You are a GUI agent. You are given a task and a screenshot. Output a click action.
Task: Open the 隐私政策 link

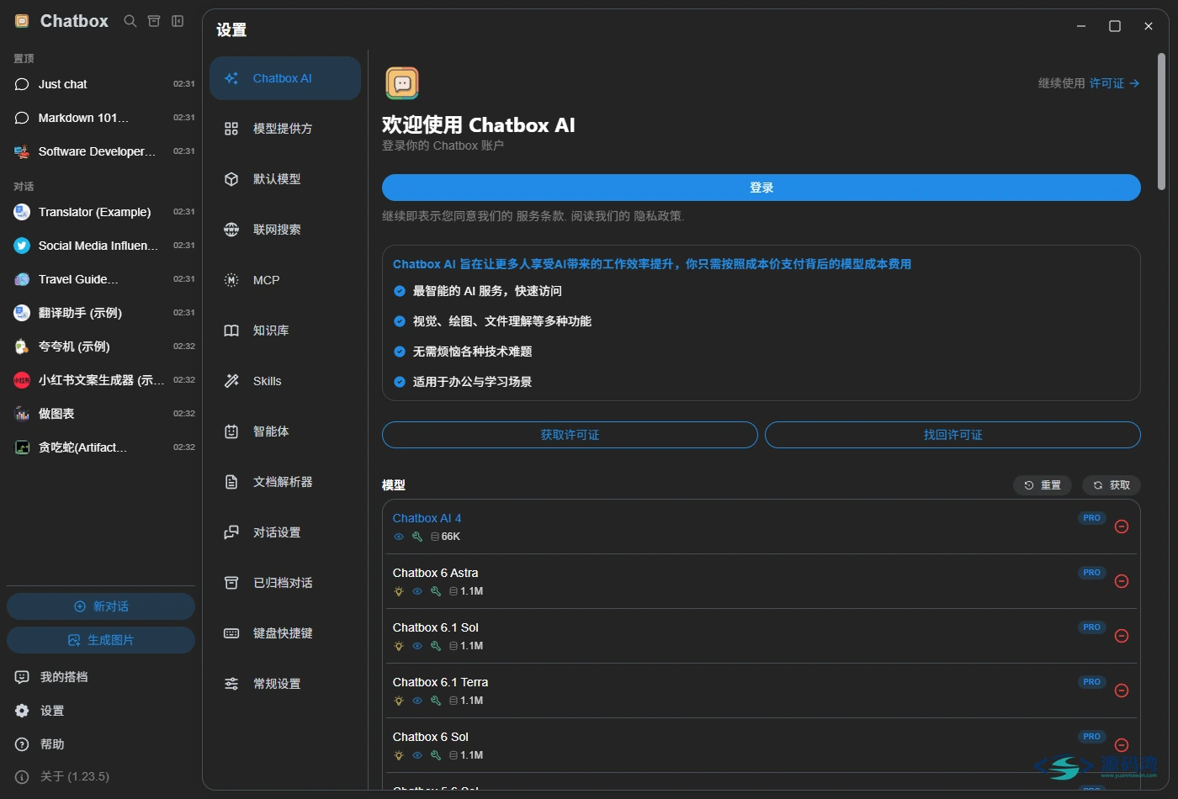click(658, 216)
